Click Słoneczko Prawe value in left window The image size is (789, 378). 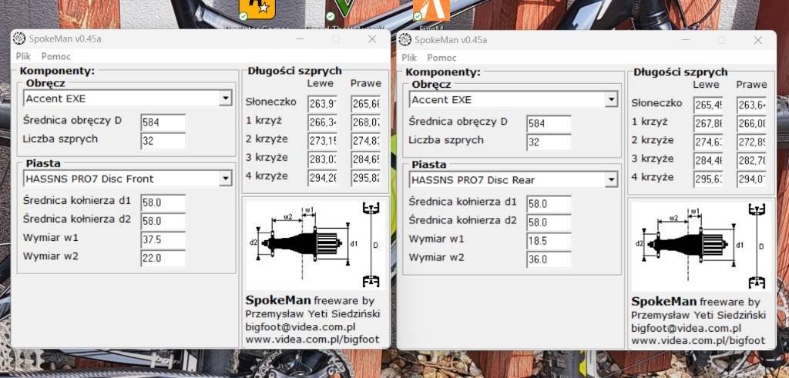pos(366,104)
